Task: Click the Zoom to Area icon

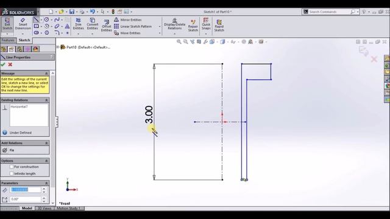Action: [x=185, y=42]
